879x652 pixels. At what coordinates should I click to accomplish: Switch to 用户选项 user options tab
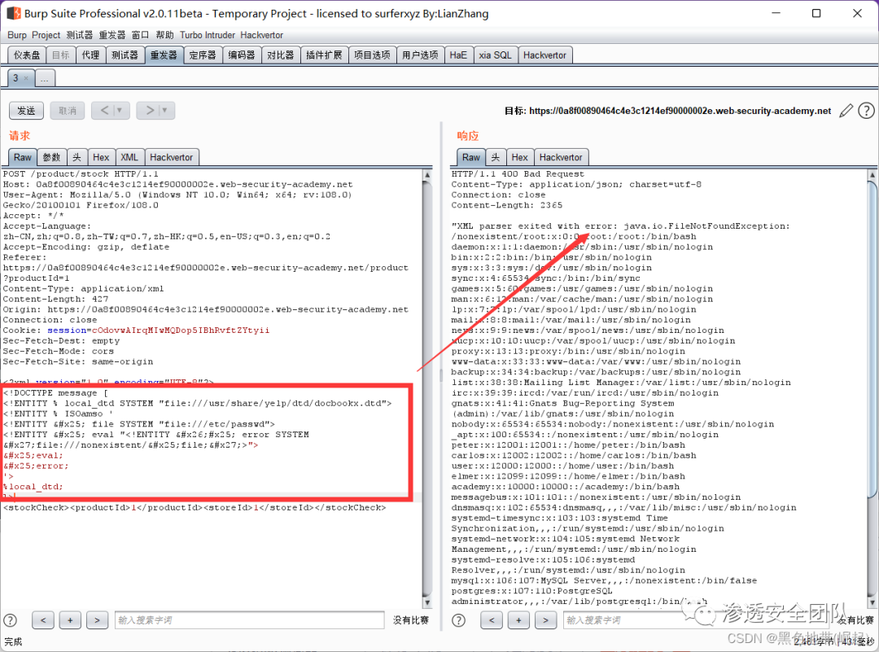coord(421,55)
